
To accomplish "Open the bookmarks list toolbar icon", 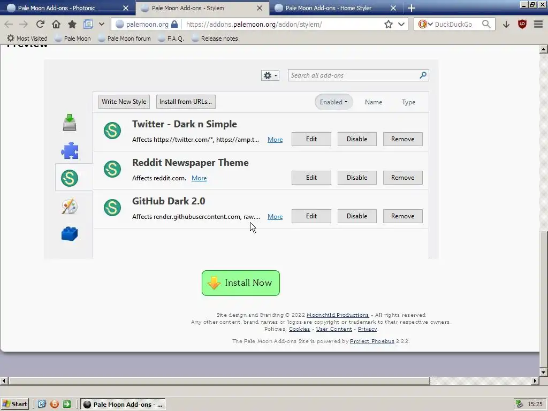I will click(x=88, y=24).
